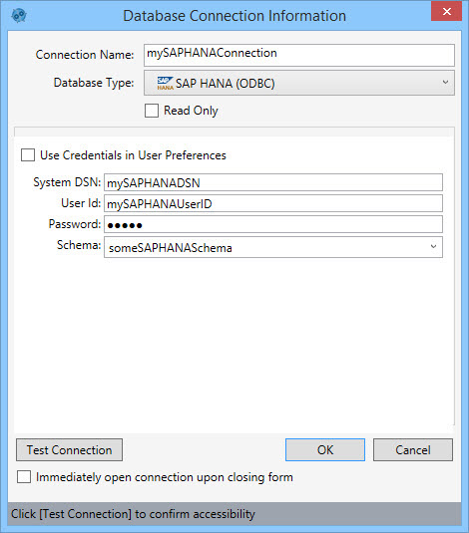
Task: Click the Connection Name label
Action: (x=85, y=55)
